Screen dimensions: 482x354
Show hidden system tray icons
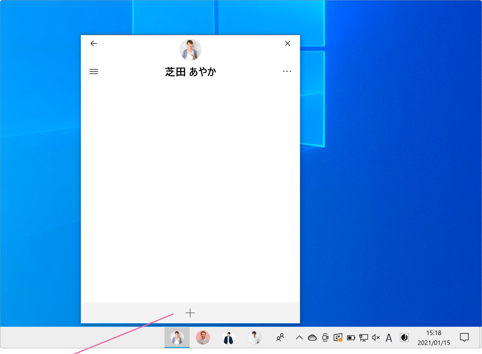click(299, 338)
